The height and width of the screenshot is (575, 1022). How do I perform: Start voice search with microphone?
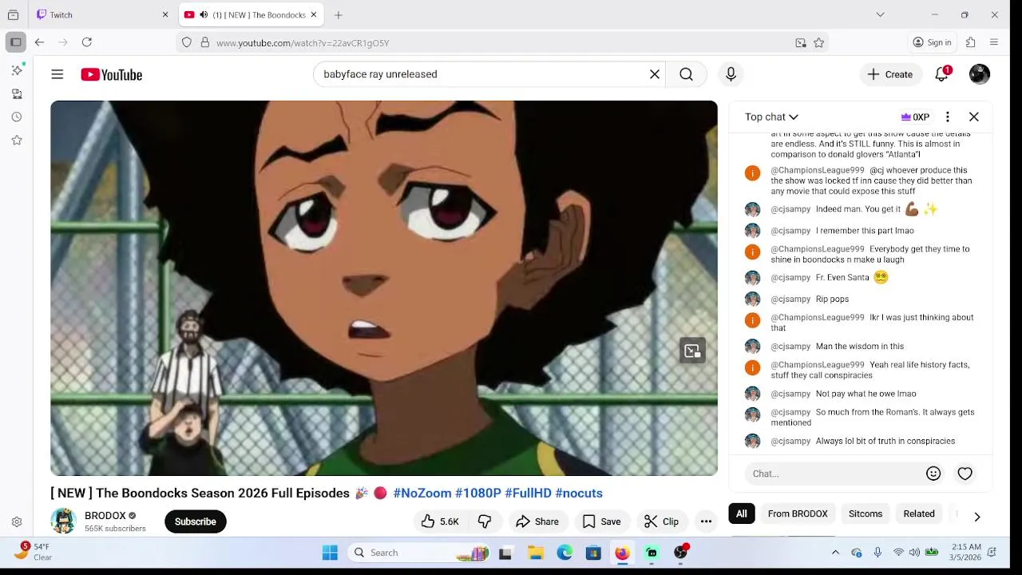pyautogui.click(x=731, y=74)
